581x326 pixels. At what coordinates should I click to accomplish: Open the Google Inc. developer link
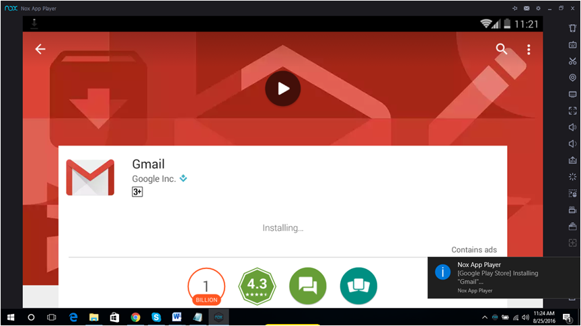coord(154,179)
